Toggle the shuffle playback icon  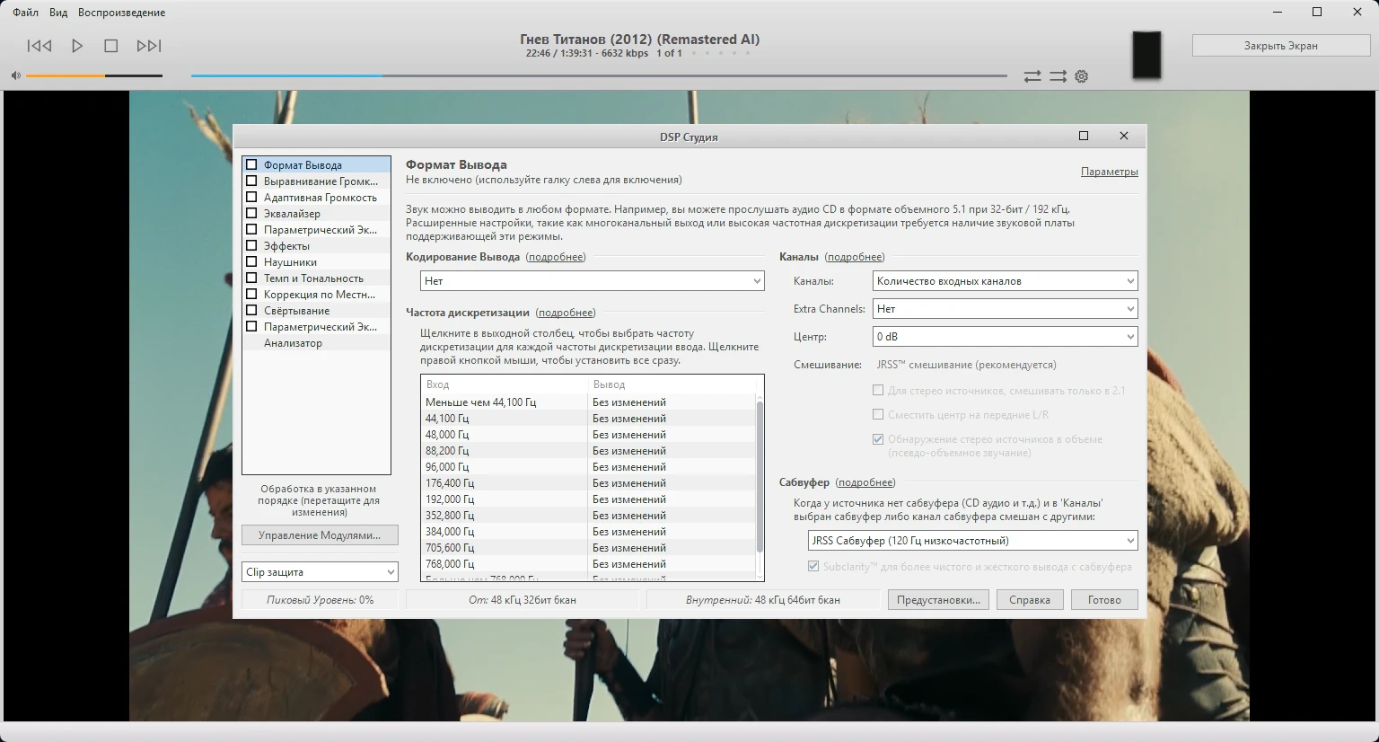(1058, 76)
